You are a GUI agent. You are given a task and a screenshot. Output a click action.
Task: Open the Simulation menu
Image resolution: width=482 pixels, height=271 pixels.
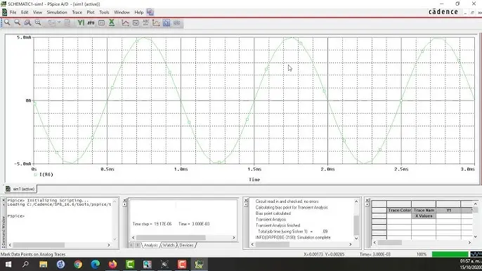tap(57, 13)
